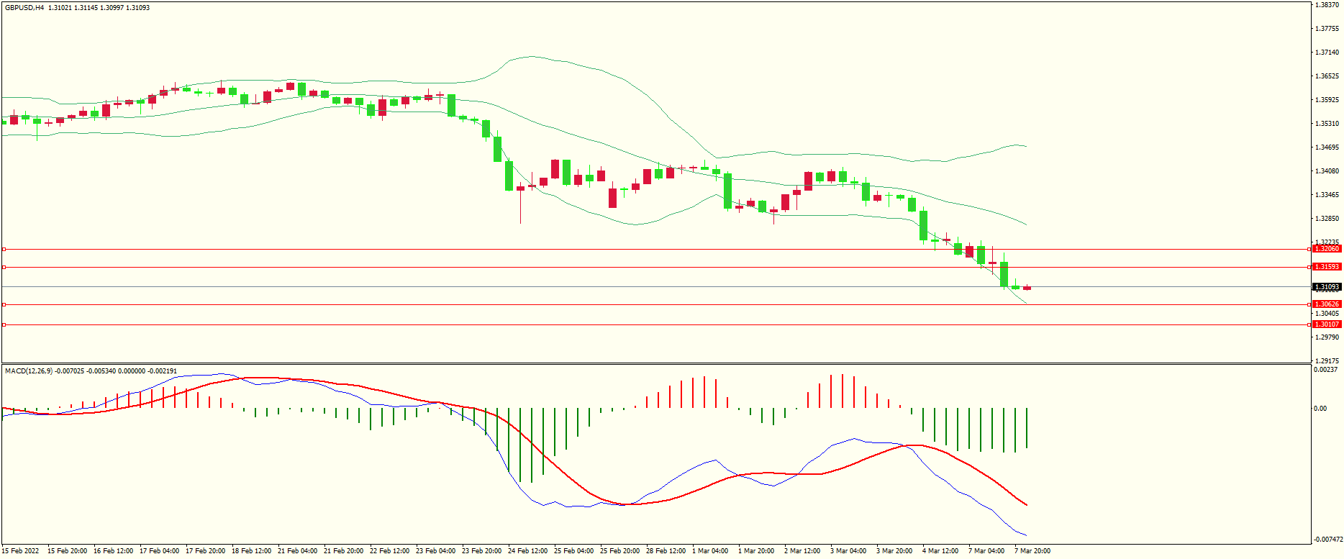1344x559 pixels.
Task: Click the 16 Feb 12:00 time label
Action: point(113,551)
